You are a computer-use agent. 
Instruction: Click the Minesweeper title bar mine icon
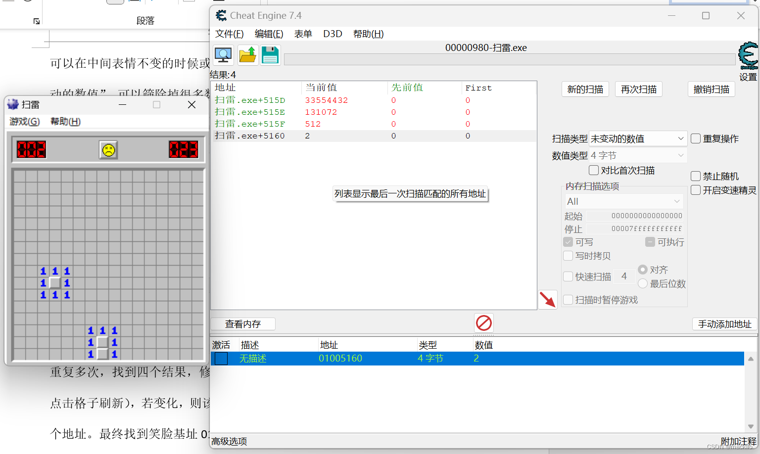pos(13,104)
